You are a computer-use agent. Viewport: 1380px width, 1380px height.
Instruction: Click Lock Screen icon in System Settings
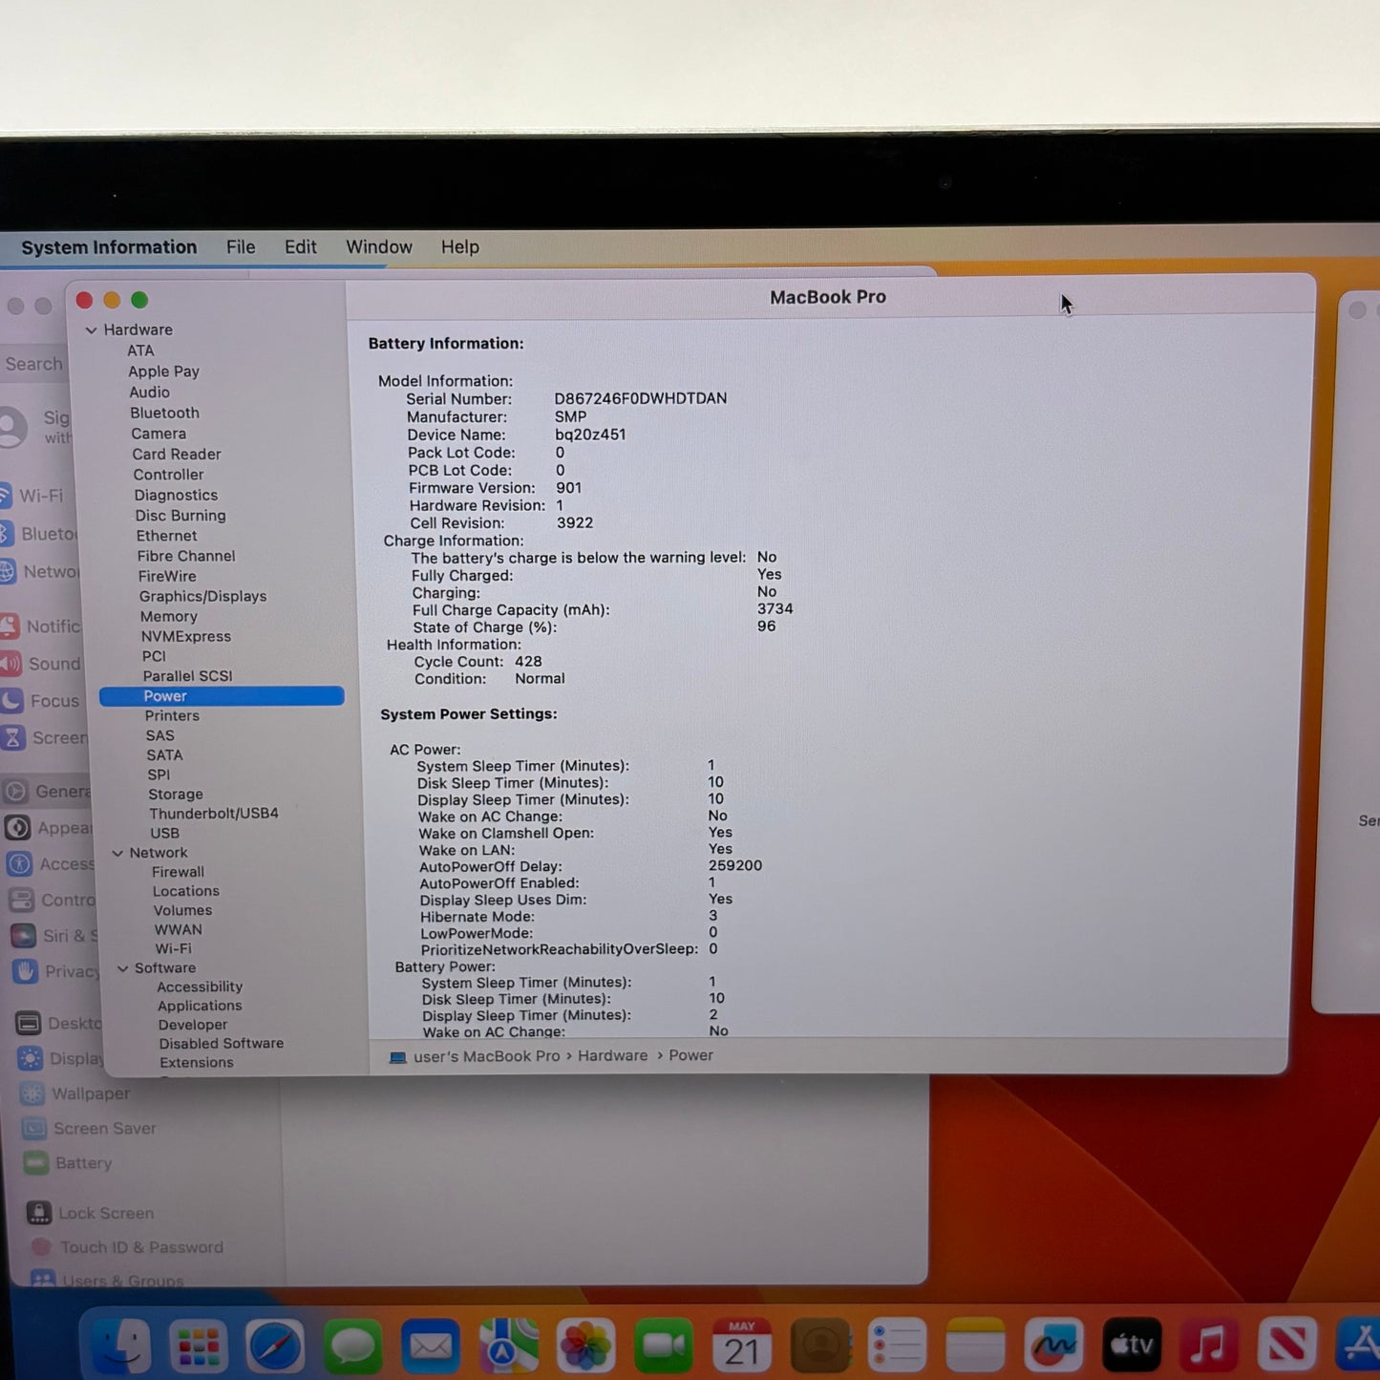[x=38, y=1213]
